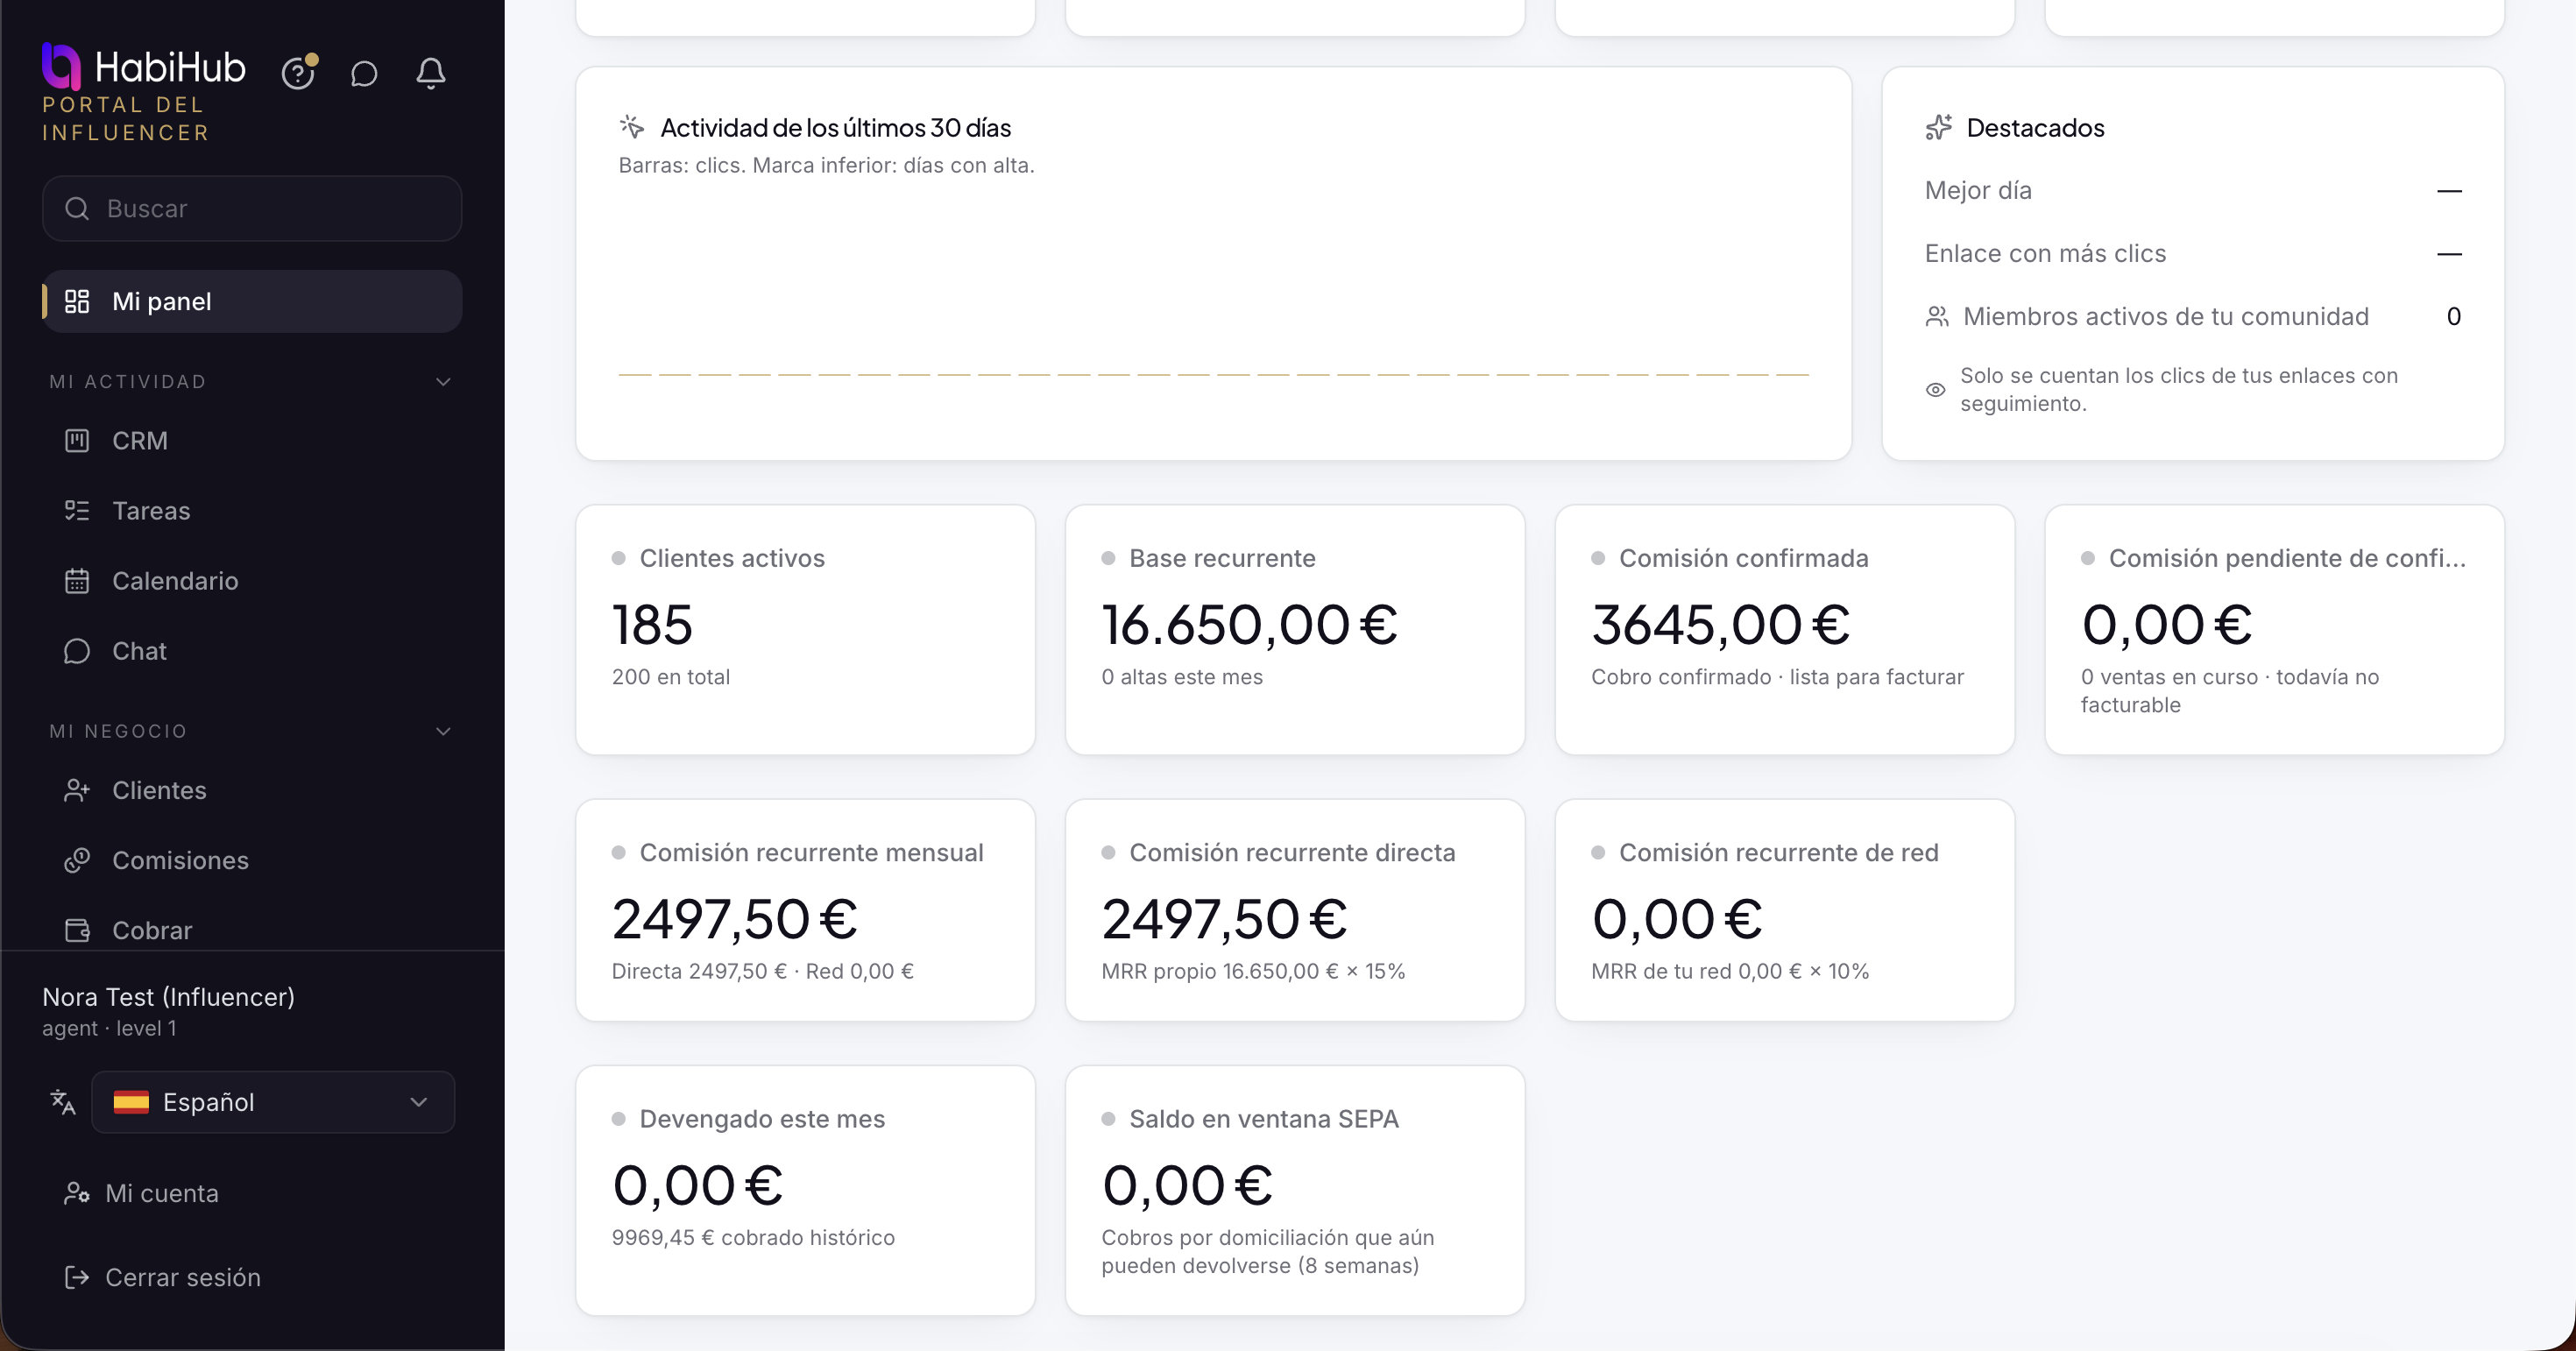Focus the Buscar search field
The width and height of the screenshot is (2576, 1351).
coord(252,209)
